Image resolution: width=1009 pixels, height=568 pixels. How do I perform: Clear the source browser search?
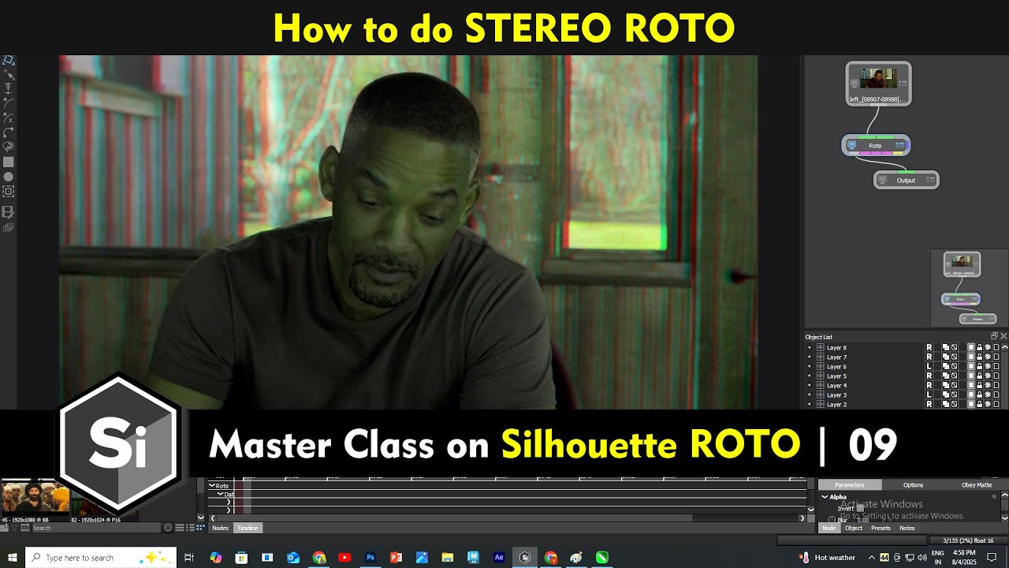tap(168, 528)
